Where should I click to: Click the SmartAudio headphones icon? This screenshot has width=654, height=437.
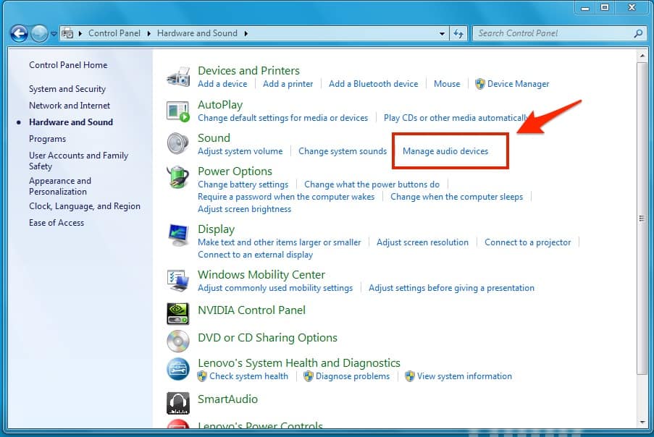pos(178,403)
